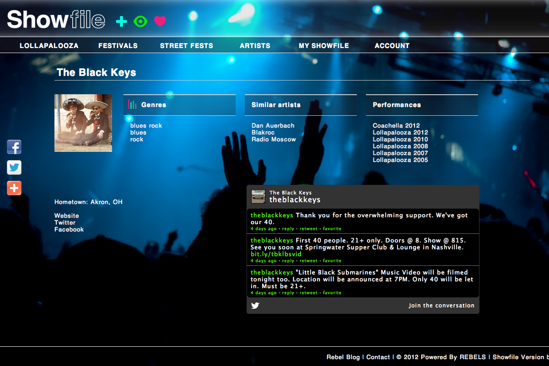549x366 pixels.
Task: Open the Lollapalooza menu
Action: point(49,46)
